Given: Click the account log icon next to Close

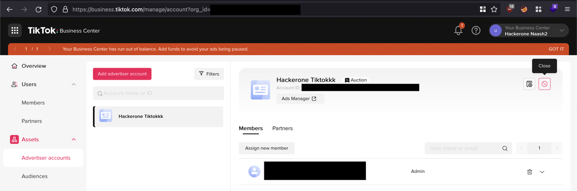Looking at the screenshot, I should pos(529,84).
